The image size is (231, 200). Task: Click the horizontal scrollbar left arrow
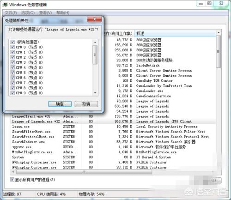click(x=13, y=172)
